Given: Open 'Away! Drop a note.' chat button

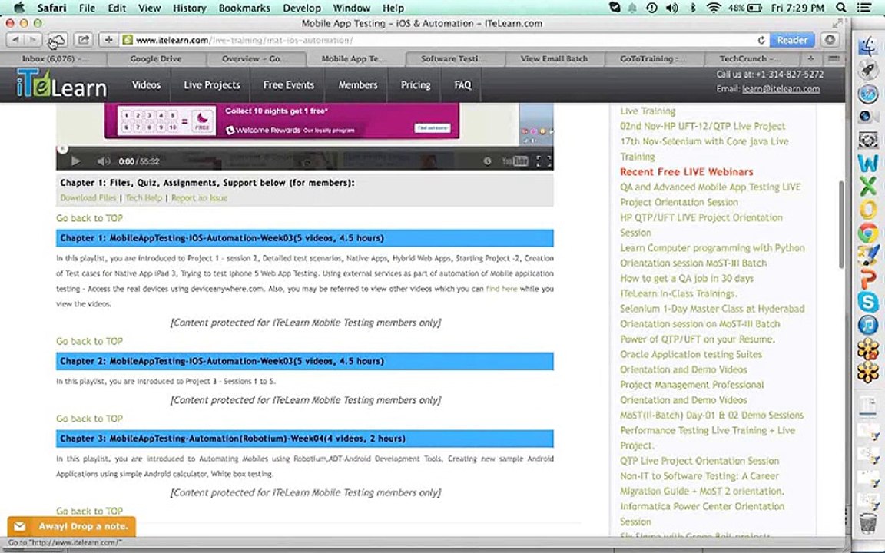Looking at the screenshot, I should tap(71, 526).
